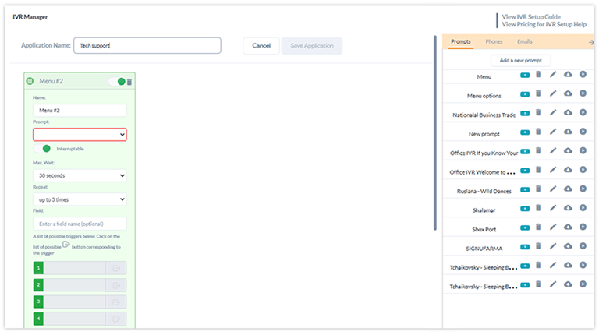Switch to the Phones tab

click(x=494, y=41)
